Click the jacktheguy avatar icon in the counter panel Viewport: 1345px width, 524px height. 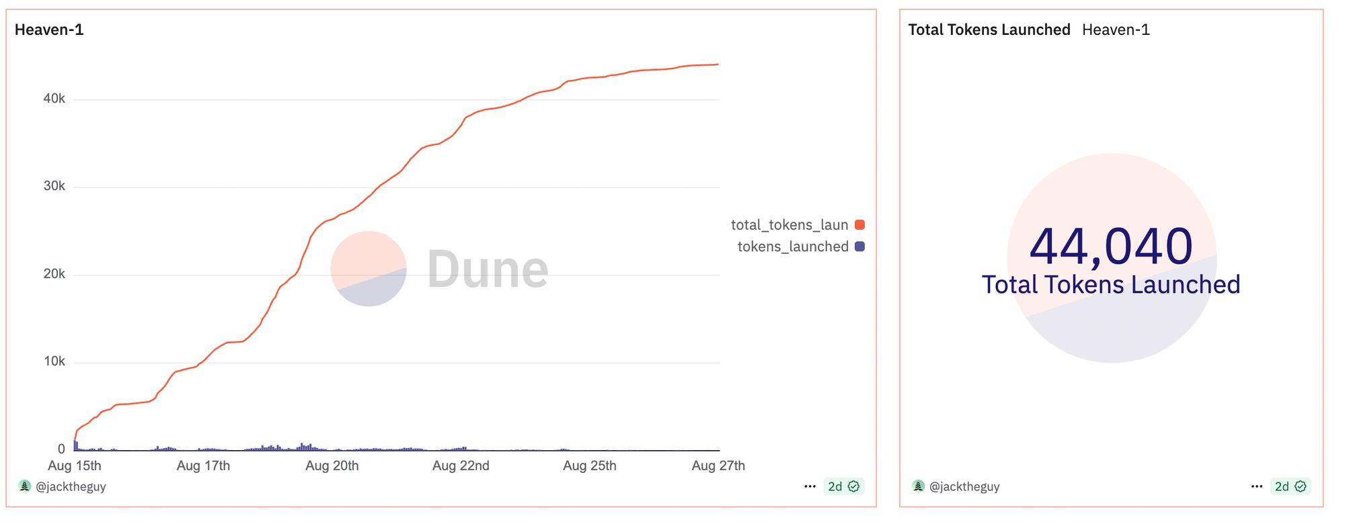[919, 486]
